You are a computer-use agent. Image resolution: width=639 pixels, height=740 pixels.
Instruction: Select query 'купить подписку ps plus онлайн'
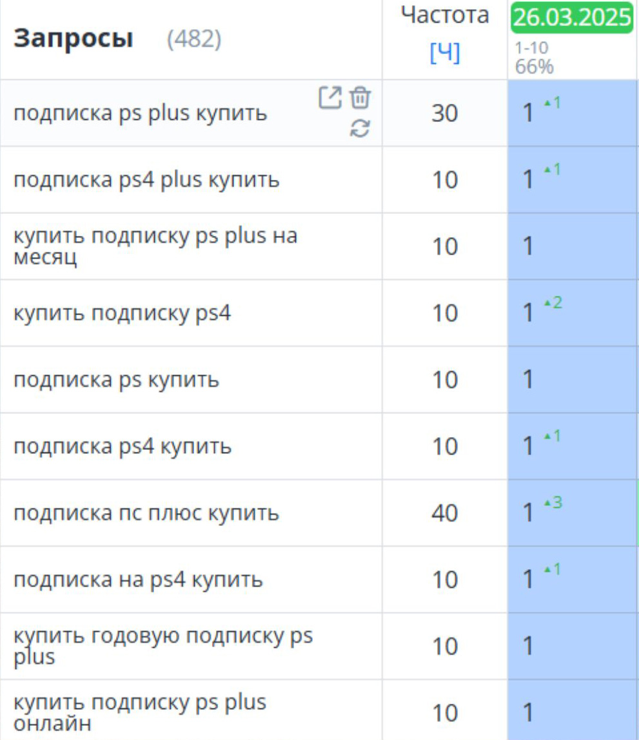point(140,713)
